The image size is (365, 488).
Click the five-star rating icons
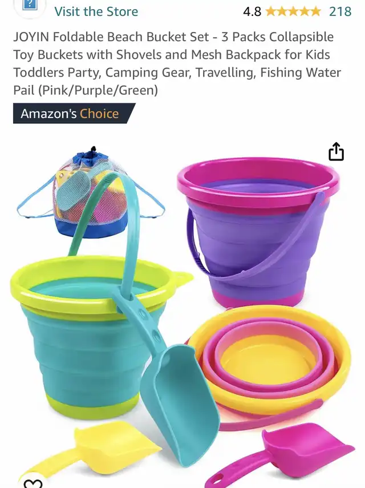293,11
